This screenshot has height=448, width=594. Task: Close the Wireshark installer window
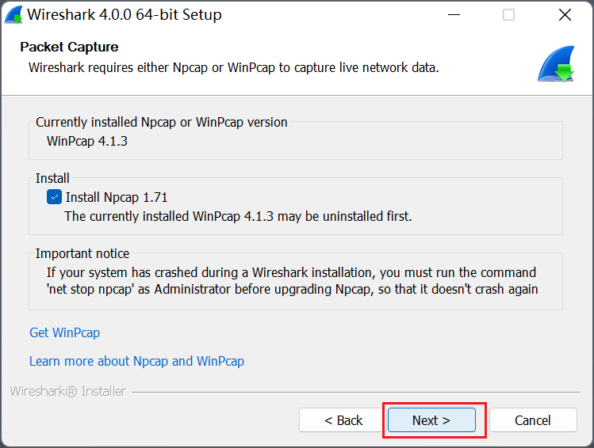coord(565,15)
